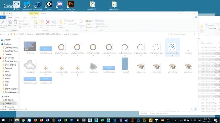Screen dimensions: 220x123
Task: Switch to the details view layout
Action: click(x=192, y=109)
